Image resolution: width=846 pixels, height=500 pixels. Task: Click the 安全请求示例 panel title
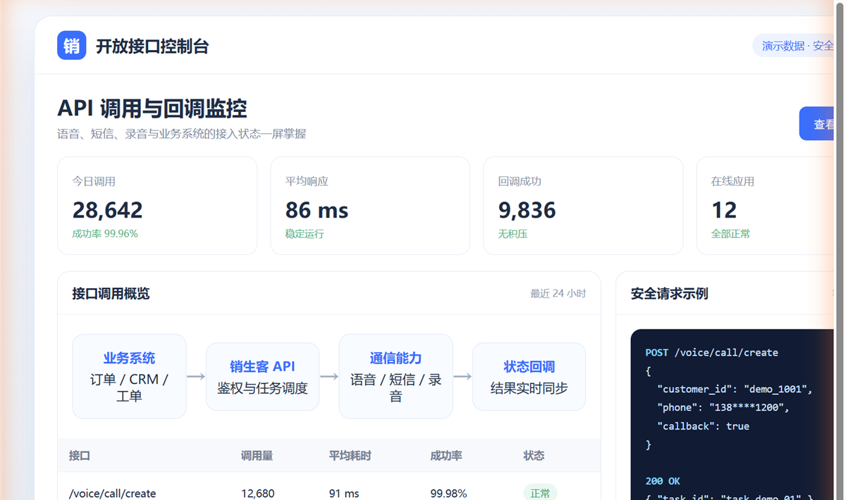point(670,294)
